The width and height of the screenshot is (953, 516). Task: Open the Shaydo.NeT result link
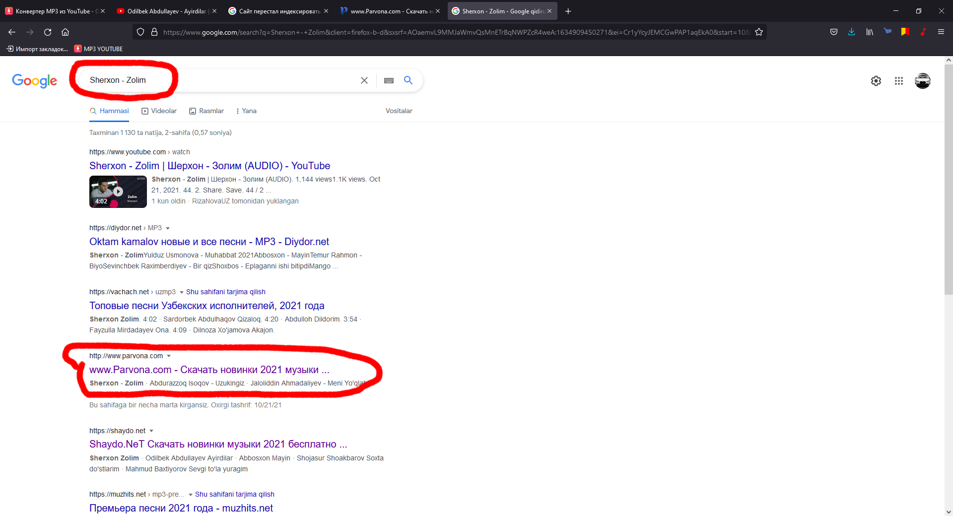coord(218,444)
